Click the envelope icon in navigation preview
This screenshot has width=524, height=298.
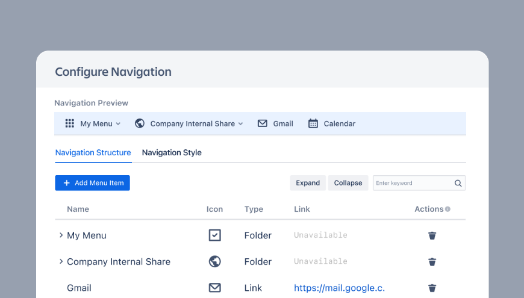(x=263, y=123)
